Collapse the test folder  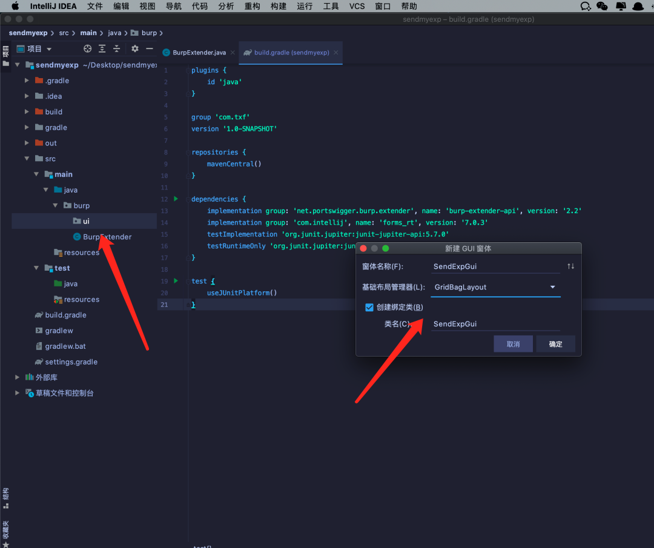pyautogui.click(x=36, y=268)
